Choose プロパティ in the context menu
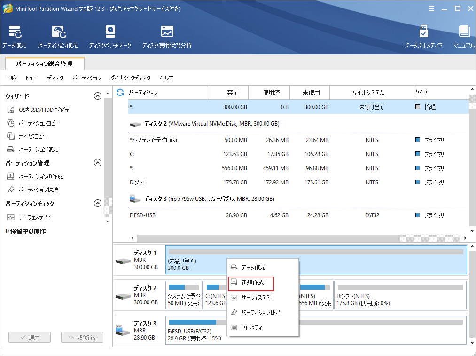 tap(263, 328)
